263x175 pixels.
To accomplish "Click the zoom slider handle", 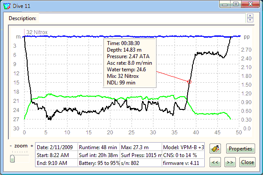I will 13,158.
